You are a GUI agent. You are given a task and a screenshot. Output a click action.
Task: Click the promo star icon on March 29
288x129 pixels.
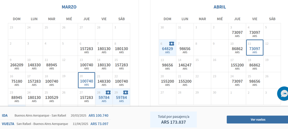click(x=125, y=92)
